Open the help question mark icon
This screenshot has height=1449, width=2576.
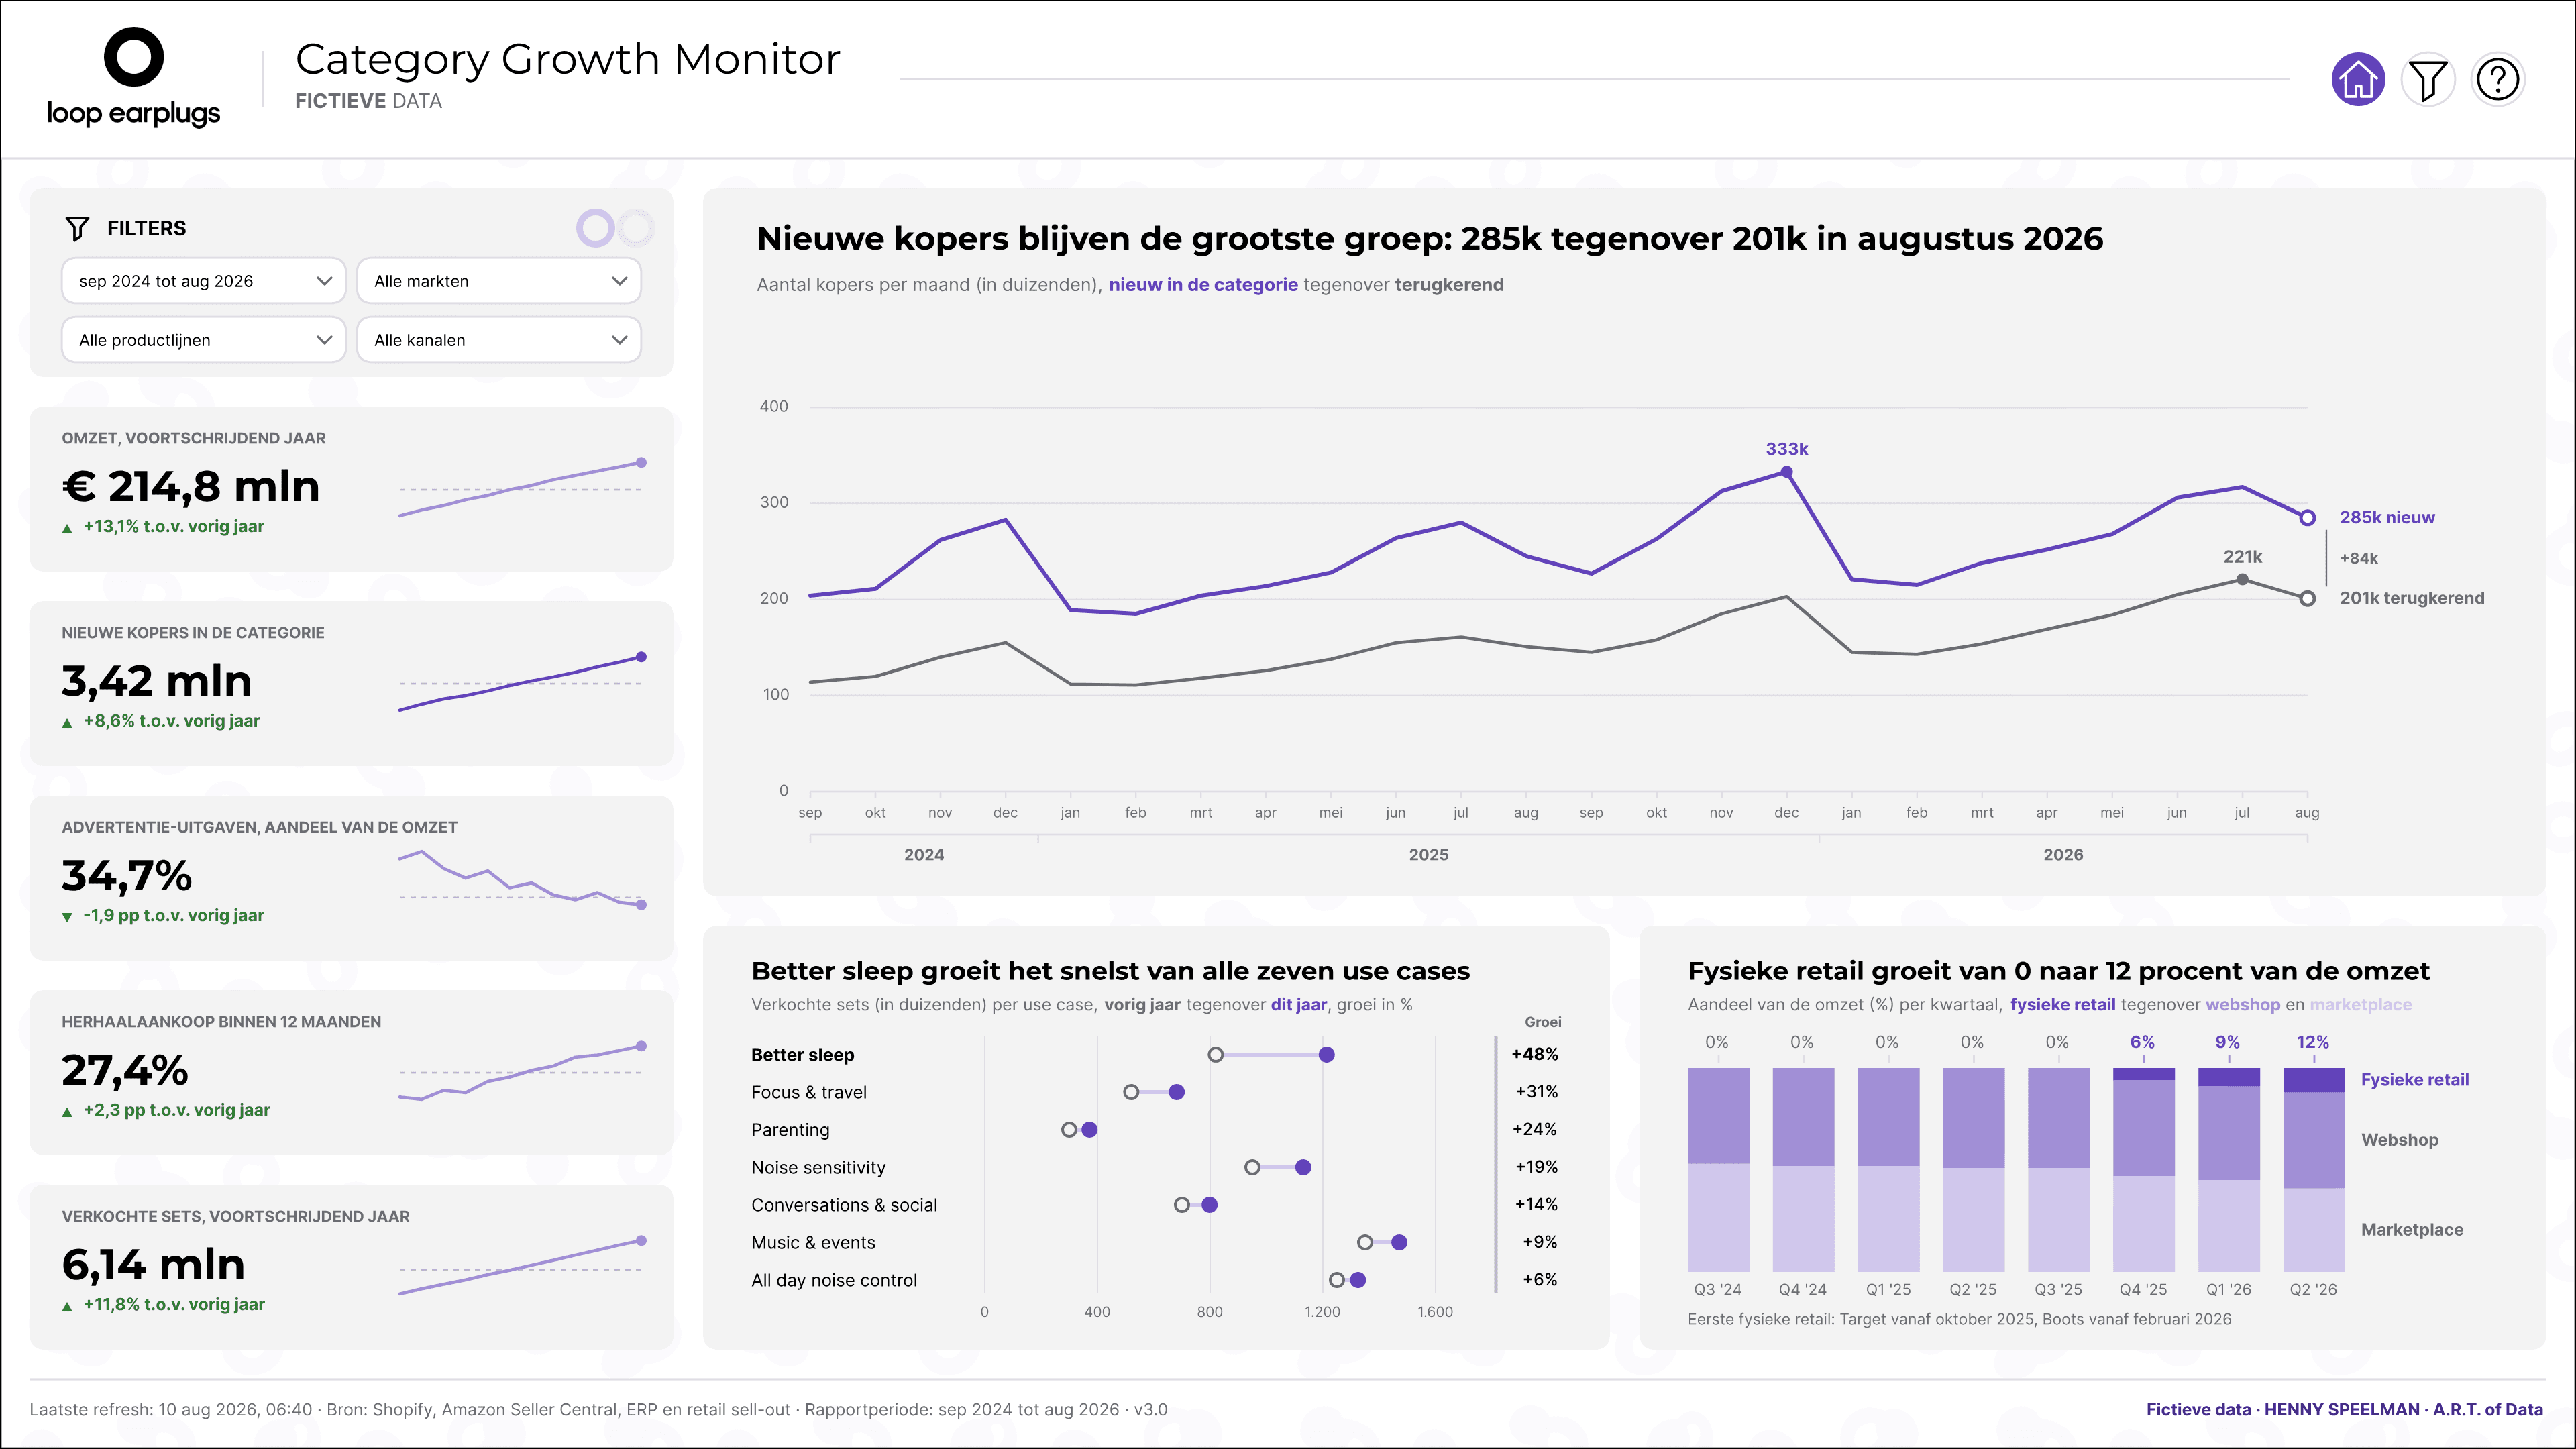[x=2497, y=79]
